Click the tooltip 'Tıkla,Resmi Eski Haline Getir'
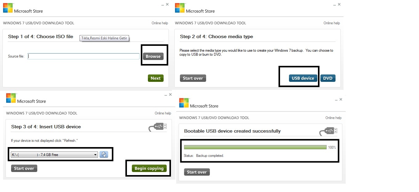The image size is (419, 192). tap(104, 38)
